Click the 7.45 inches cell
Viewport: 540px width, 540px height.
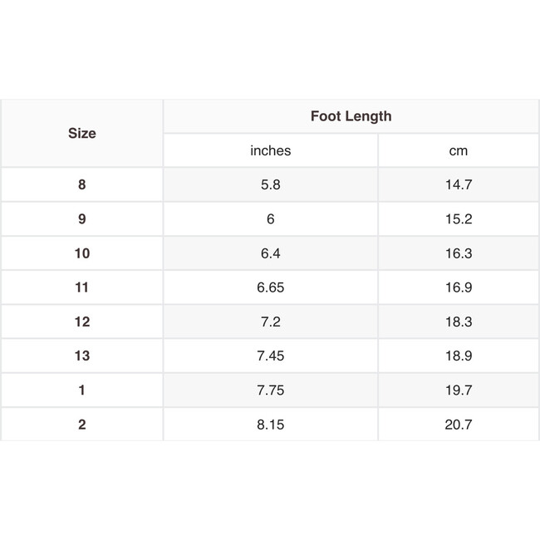(x=270, y=356)
